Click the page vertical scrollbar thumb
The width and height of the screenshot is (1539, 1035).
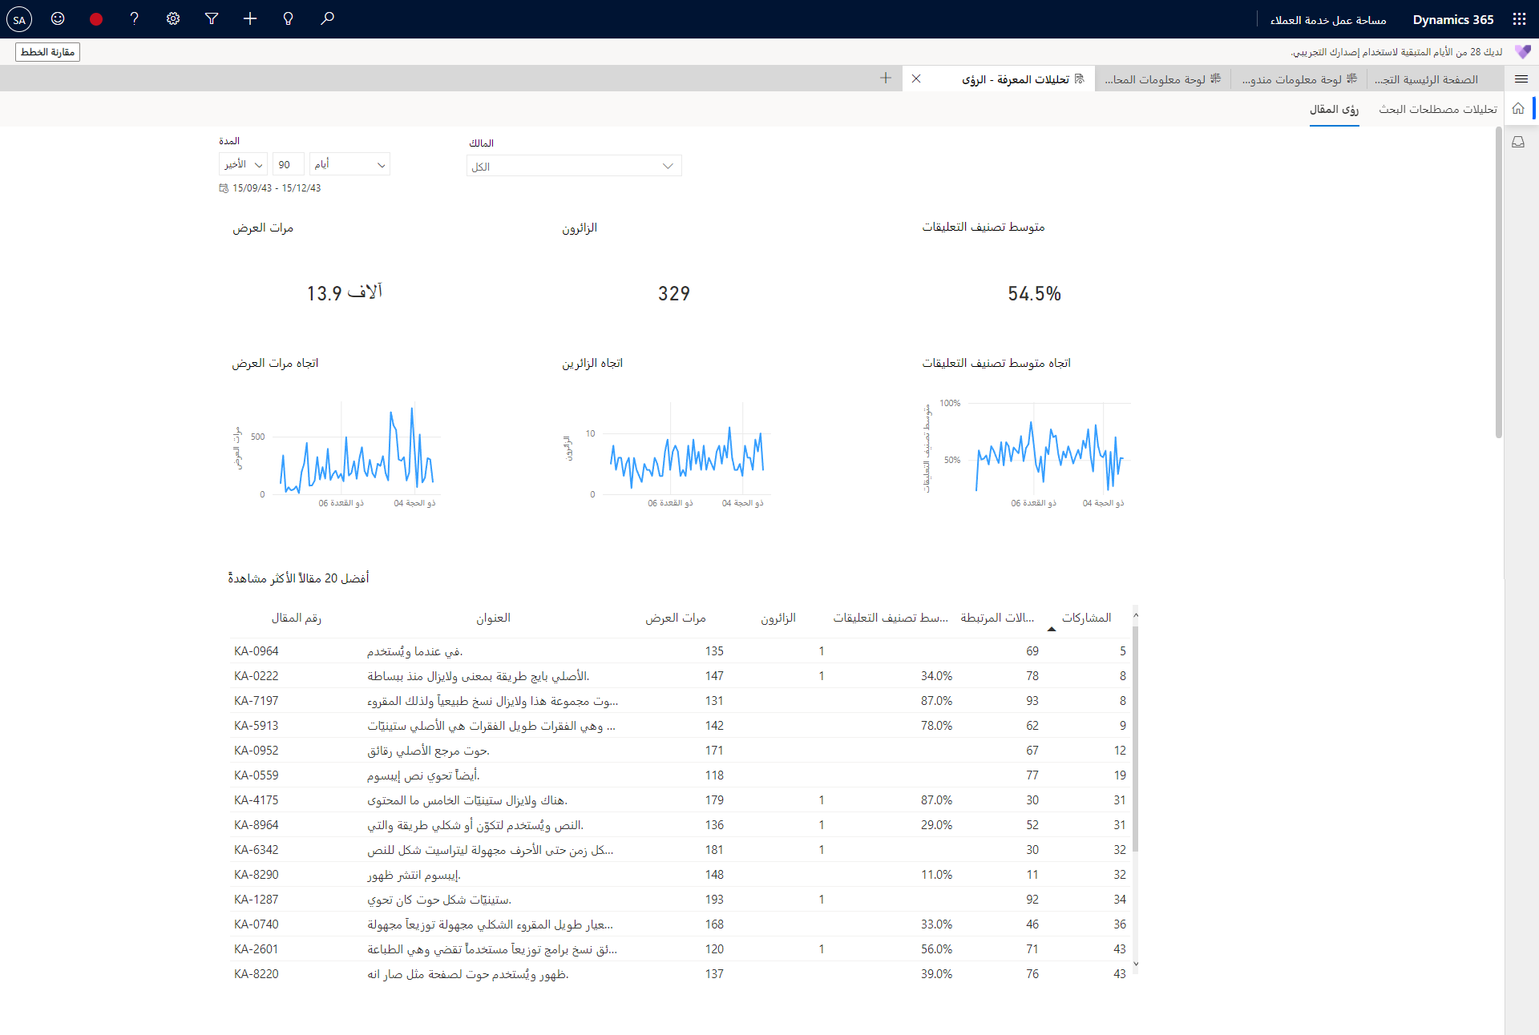pyautogui.click(x=1499, y=282)
